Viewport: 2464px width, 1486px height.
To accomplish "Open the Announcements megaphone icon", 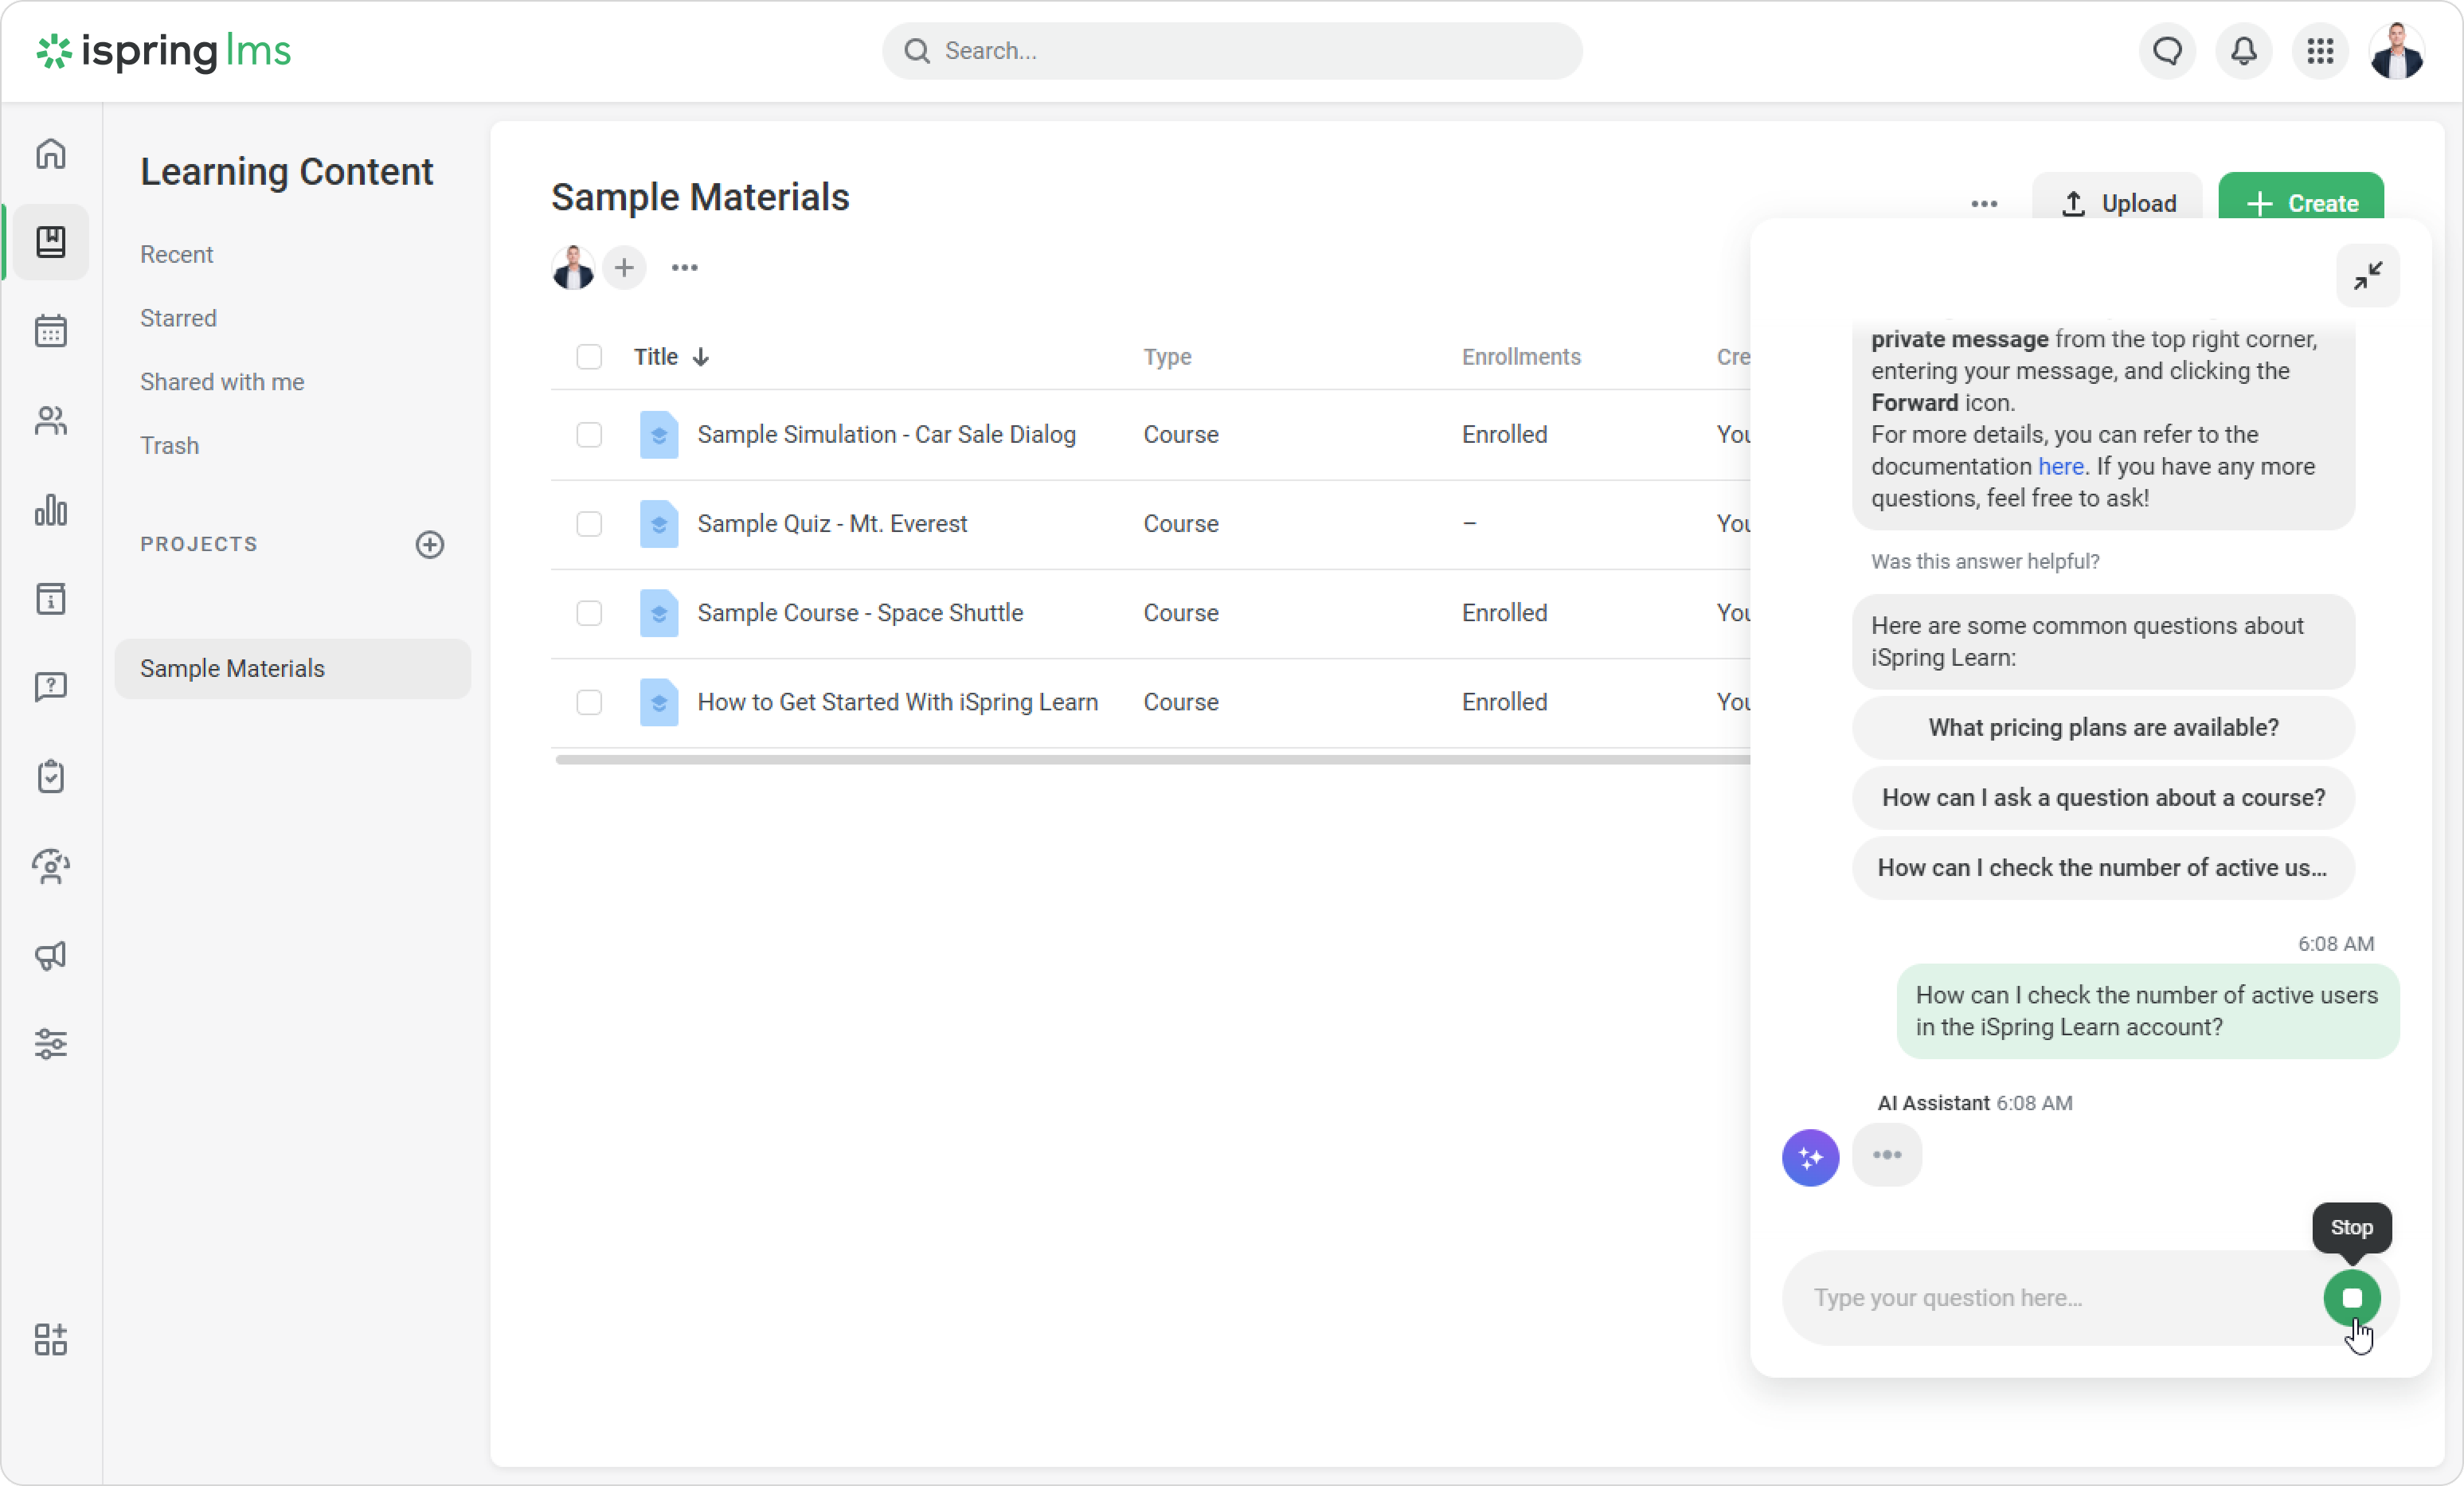I will point(51,955).
